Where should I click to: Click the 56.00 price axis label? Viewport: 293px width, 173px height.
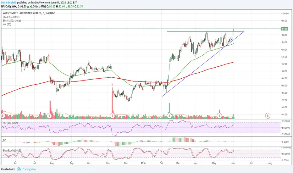285,93
